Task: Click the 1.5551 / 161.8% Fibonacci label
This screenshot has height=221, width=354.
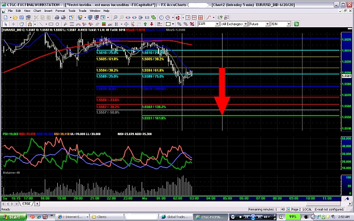Action: (x=154, y=118)
